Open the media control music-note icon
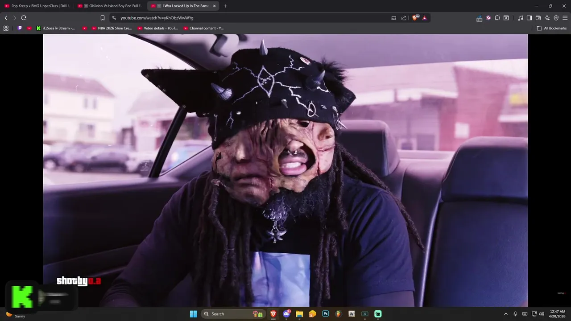The image size is (571, 321). tap(521, 18)
